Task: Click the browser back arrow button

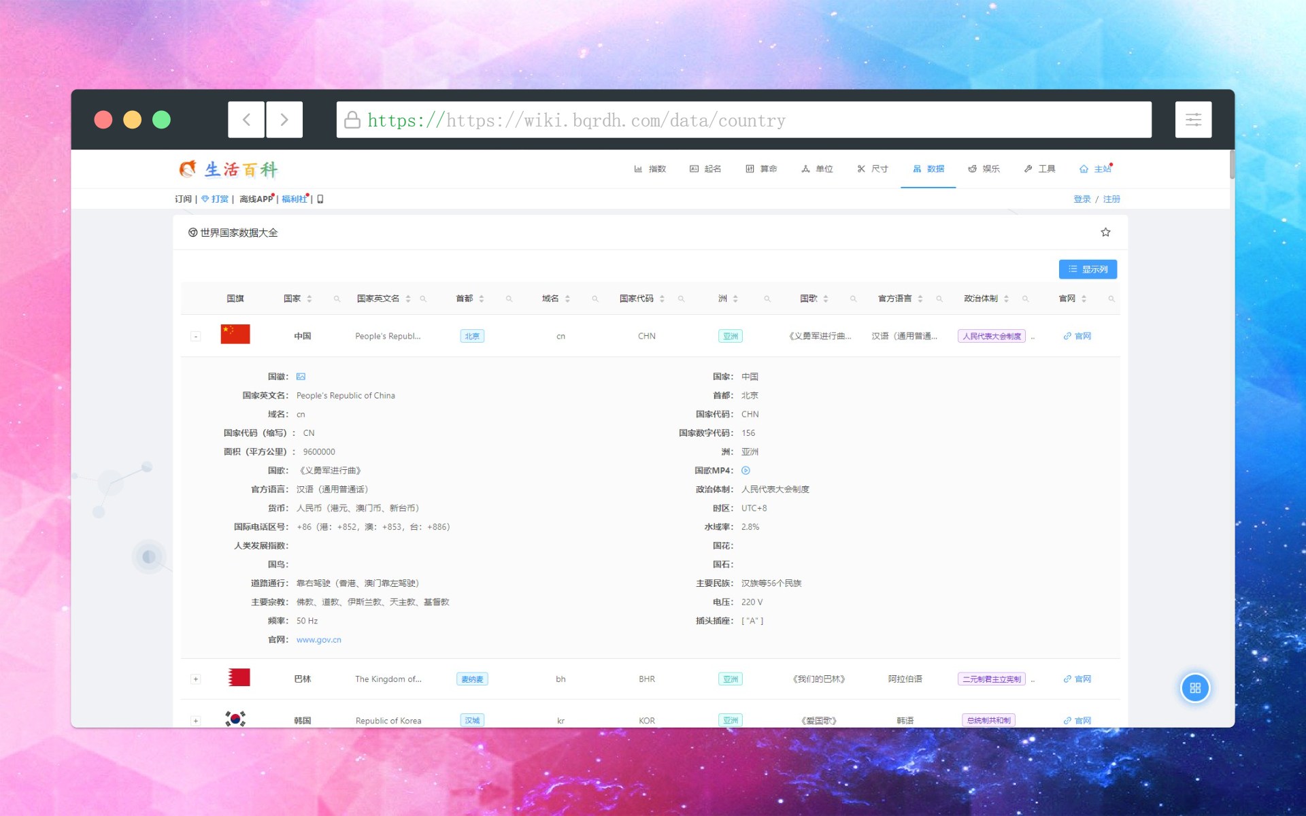Action: [246, 120]
